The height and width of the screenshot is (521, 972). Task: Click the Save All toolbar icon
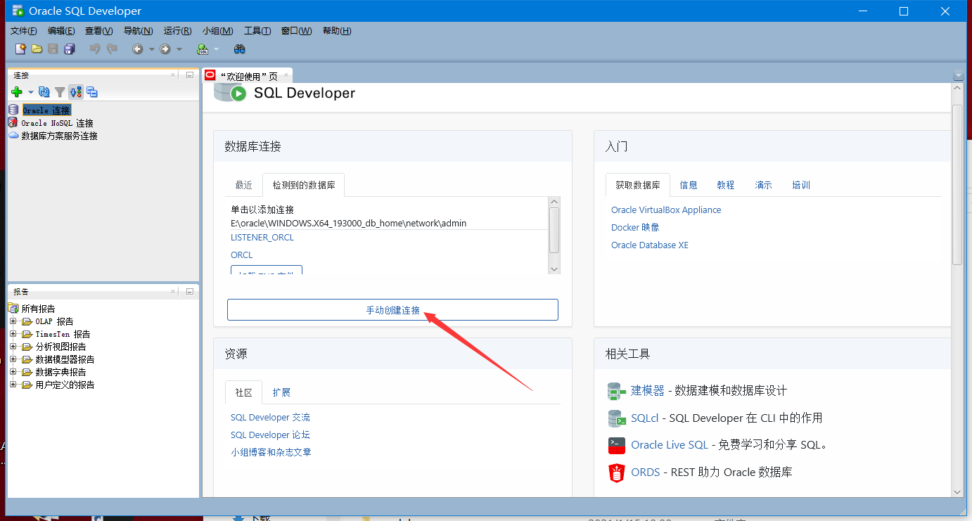tap(70, 49)
